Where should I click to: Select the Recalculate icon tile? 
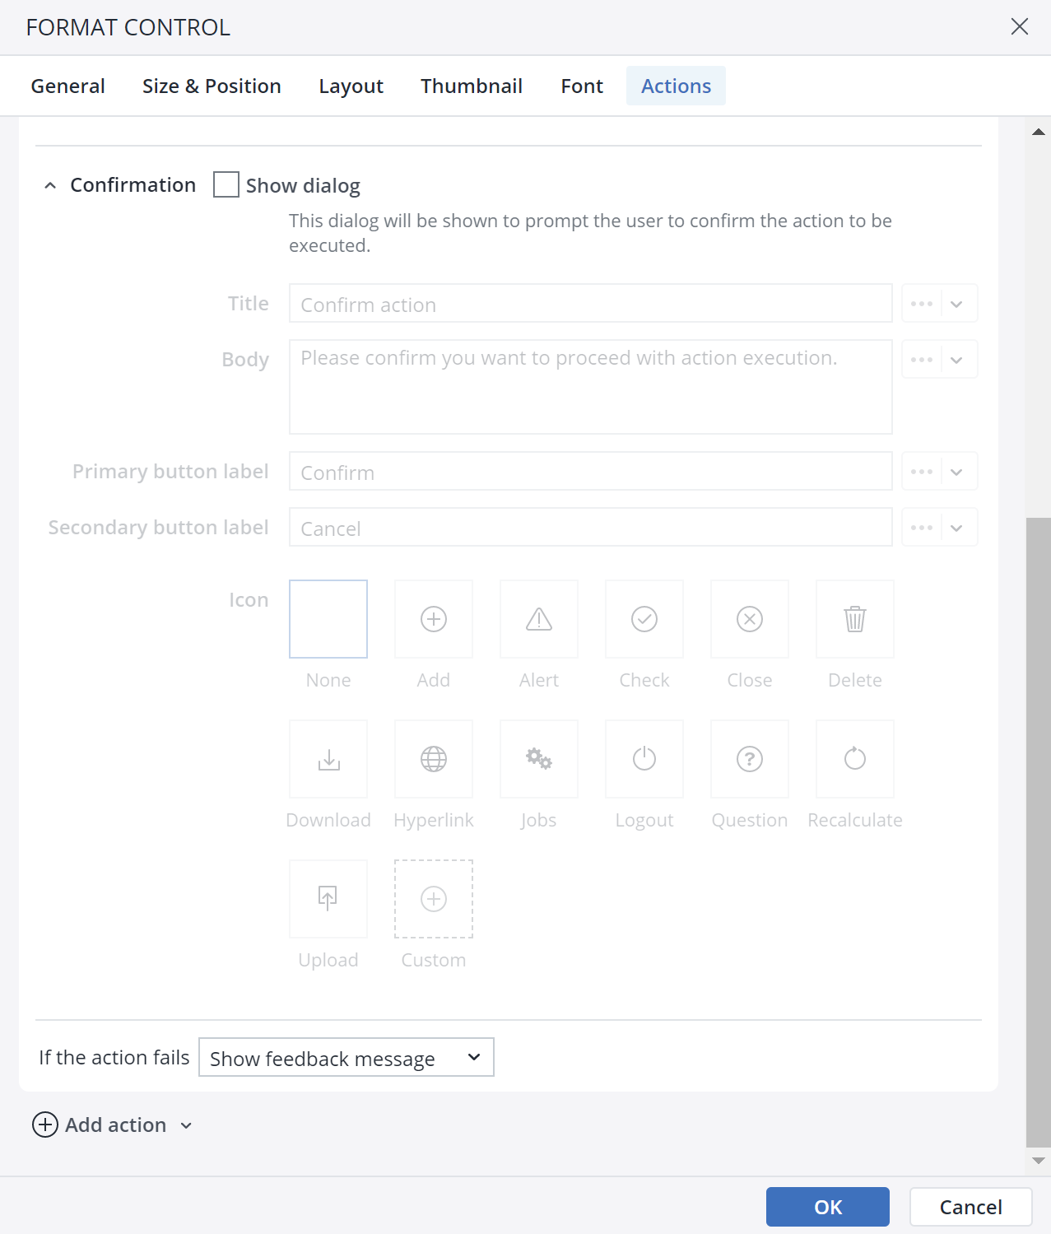click(x=855, y=759)
